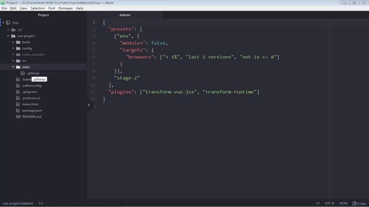Screen dimensions: 369x207
Task: Select the Project panel tab
Action: point(43,15)
